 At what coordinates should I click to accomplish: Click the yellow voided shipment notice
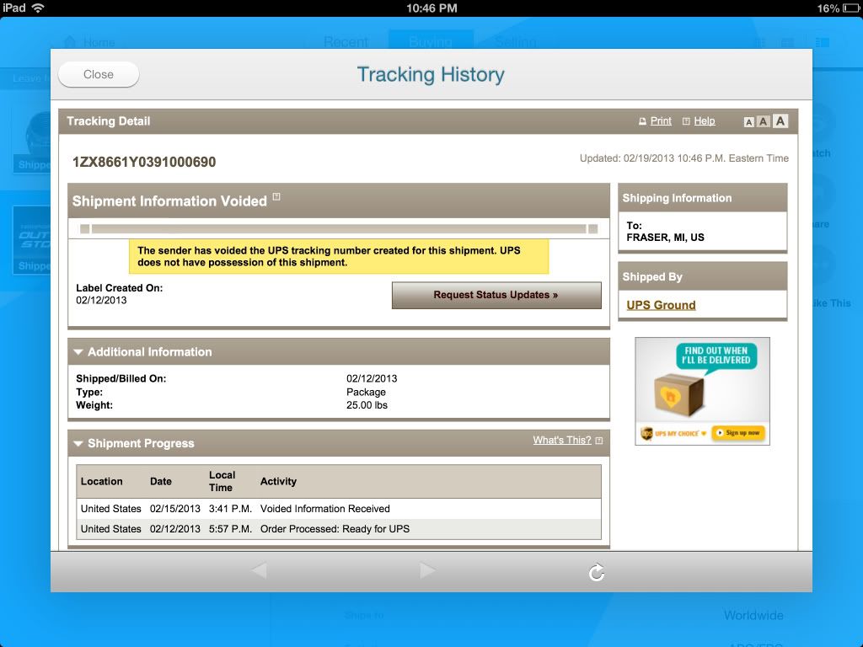click(339, 256)
